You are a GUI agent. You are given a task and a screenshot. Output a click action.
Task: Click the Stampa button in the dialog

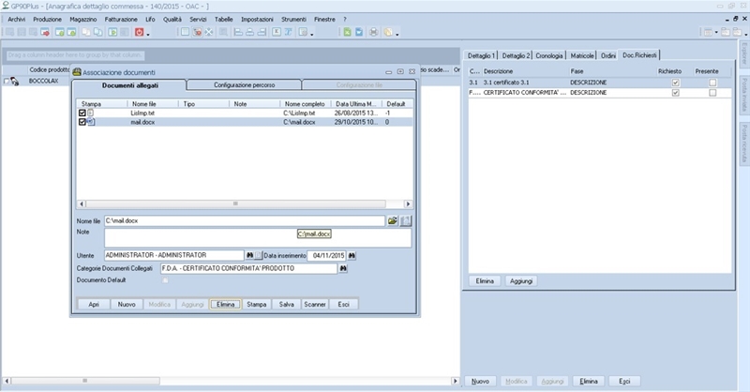(256, 305)
